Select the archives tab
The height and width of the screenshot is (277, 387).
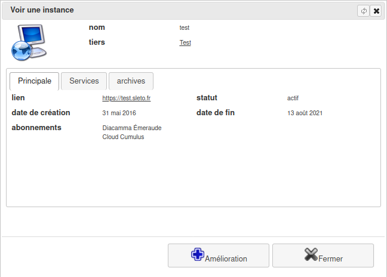tap(131, 81)
